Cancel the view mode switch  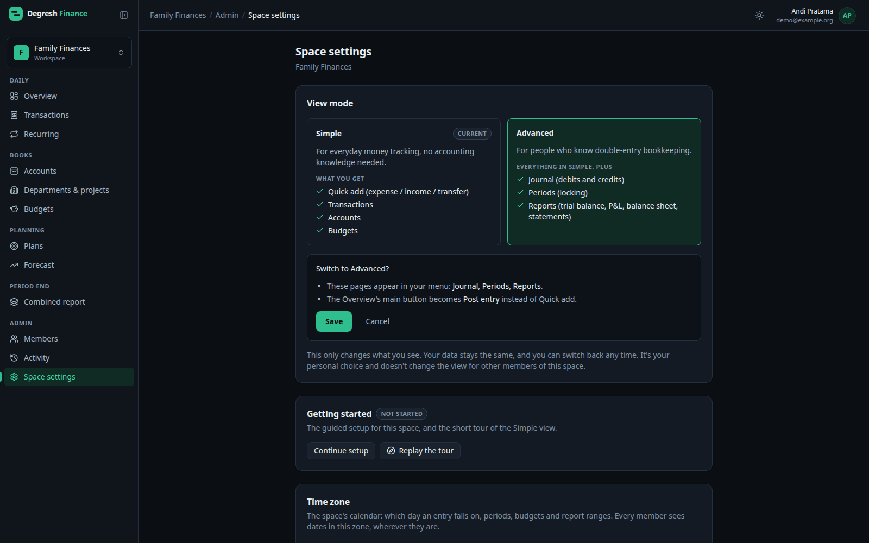pos(377,321)
